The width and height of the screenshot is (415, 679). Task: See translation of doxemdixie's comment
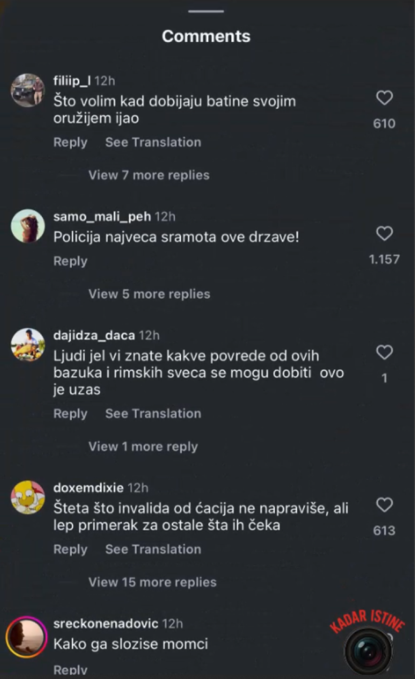(x=153, y=549)
